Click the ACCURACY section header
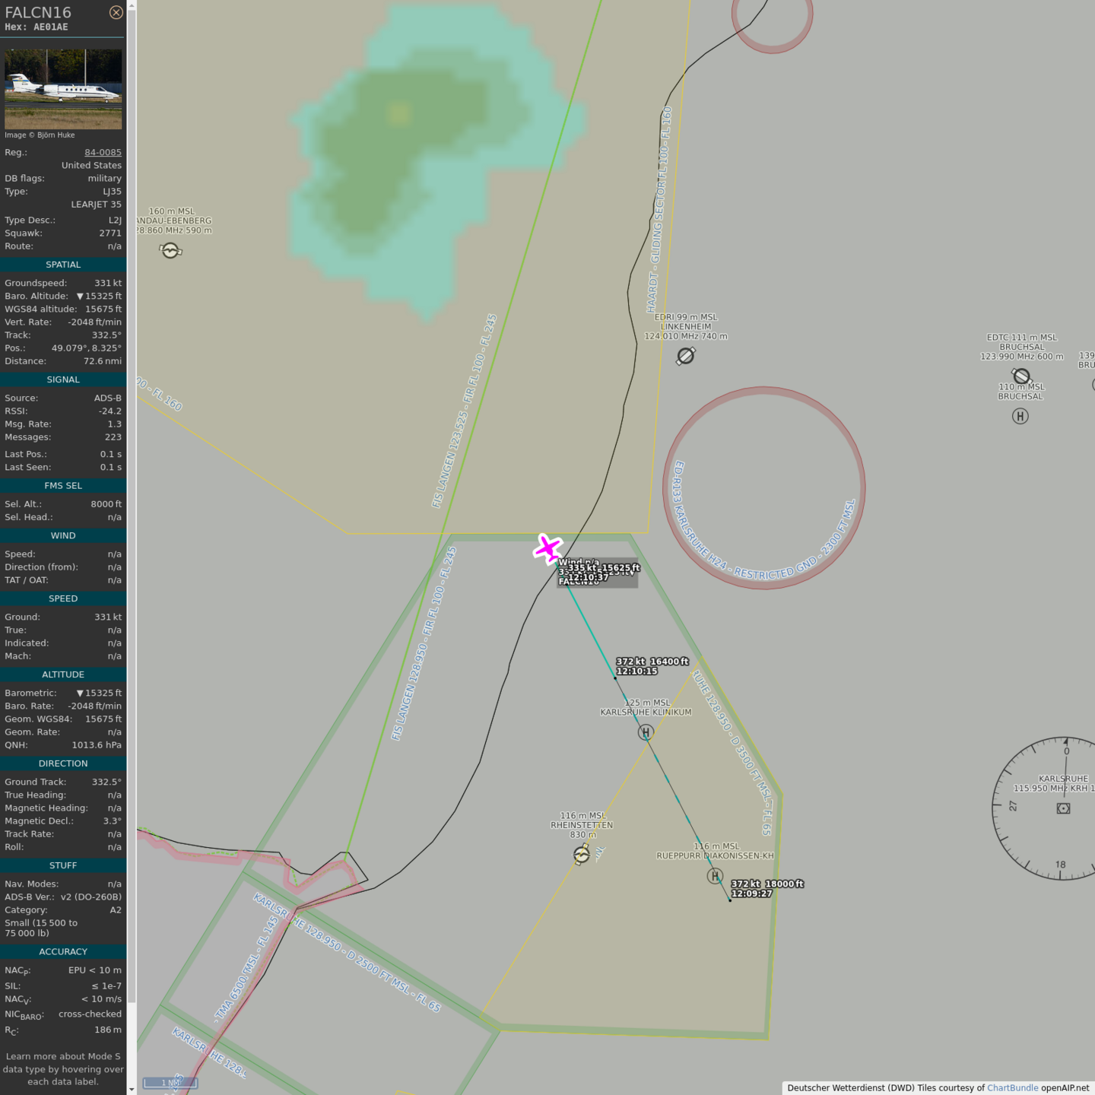Image resolution: width=1095 pixels, height=1095 pixels. point(63,951)
